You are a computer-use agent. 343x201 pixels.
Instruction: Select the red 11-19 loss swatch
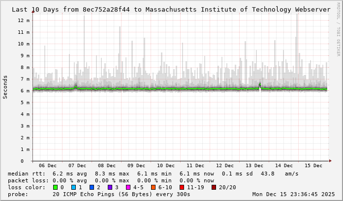click(182, 187)
